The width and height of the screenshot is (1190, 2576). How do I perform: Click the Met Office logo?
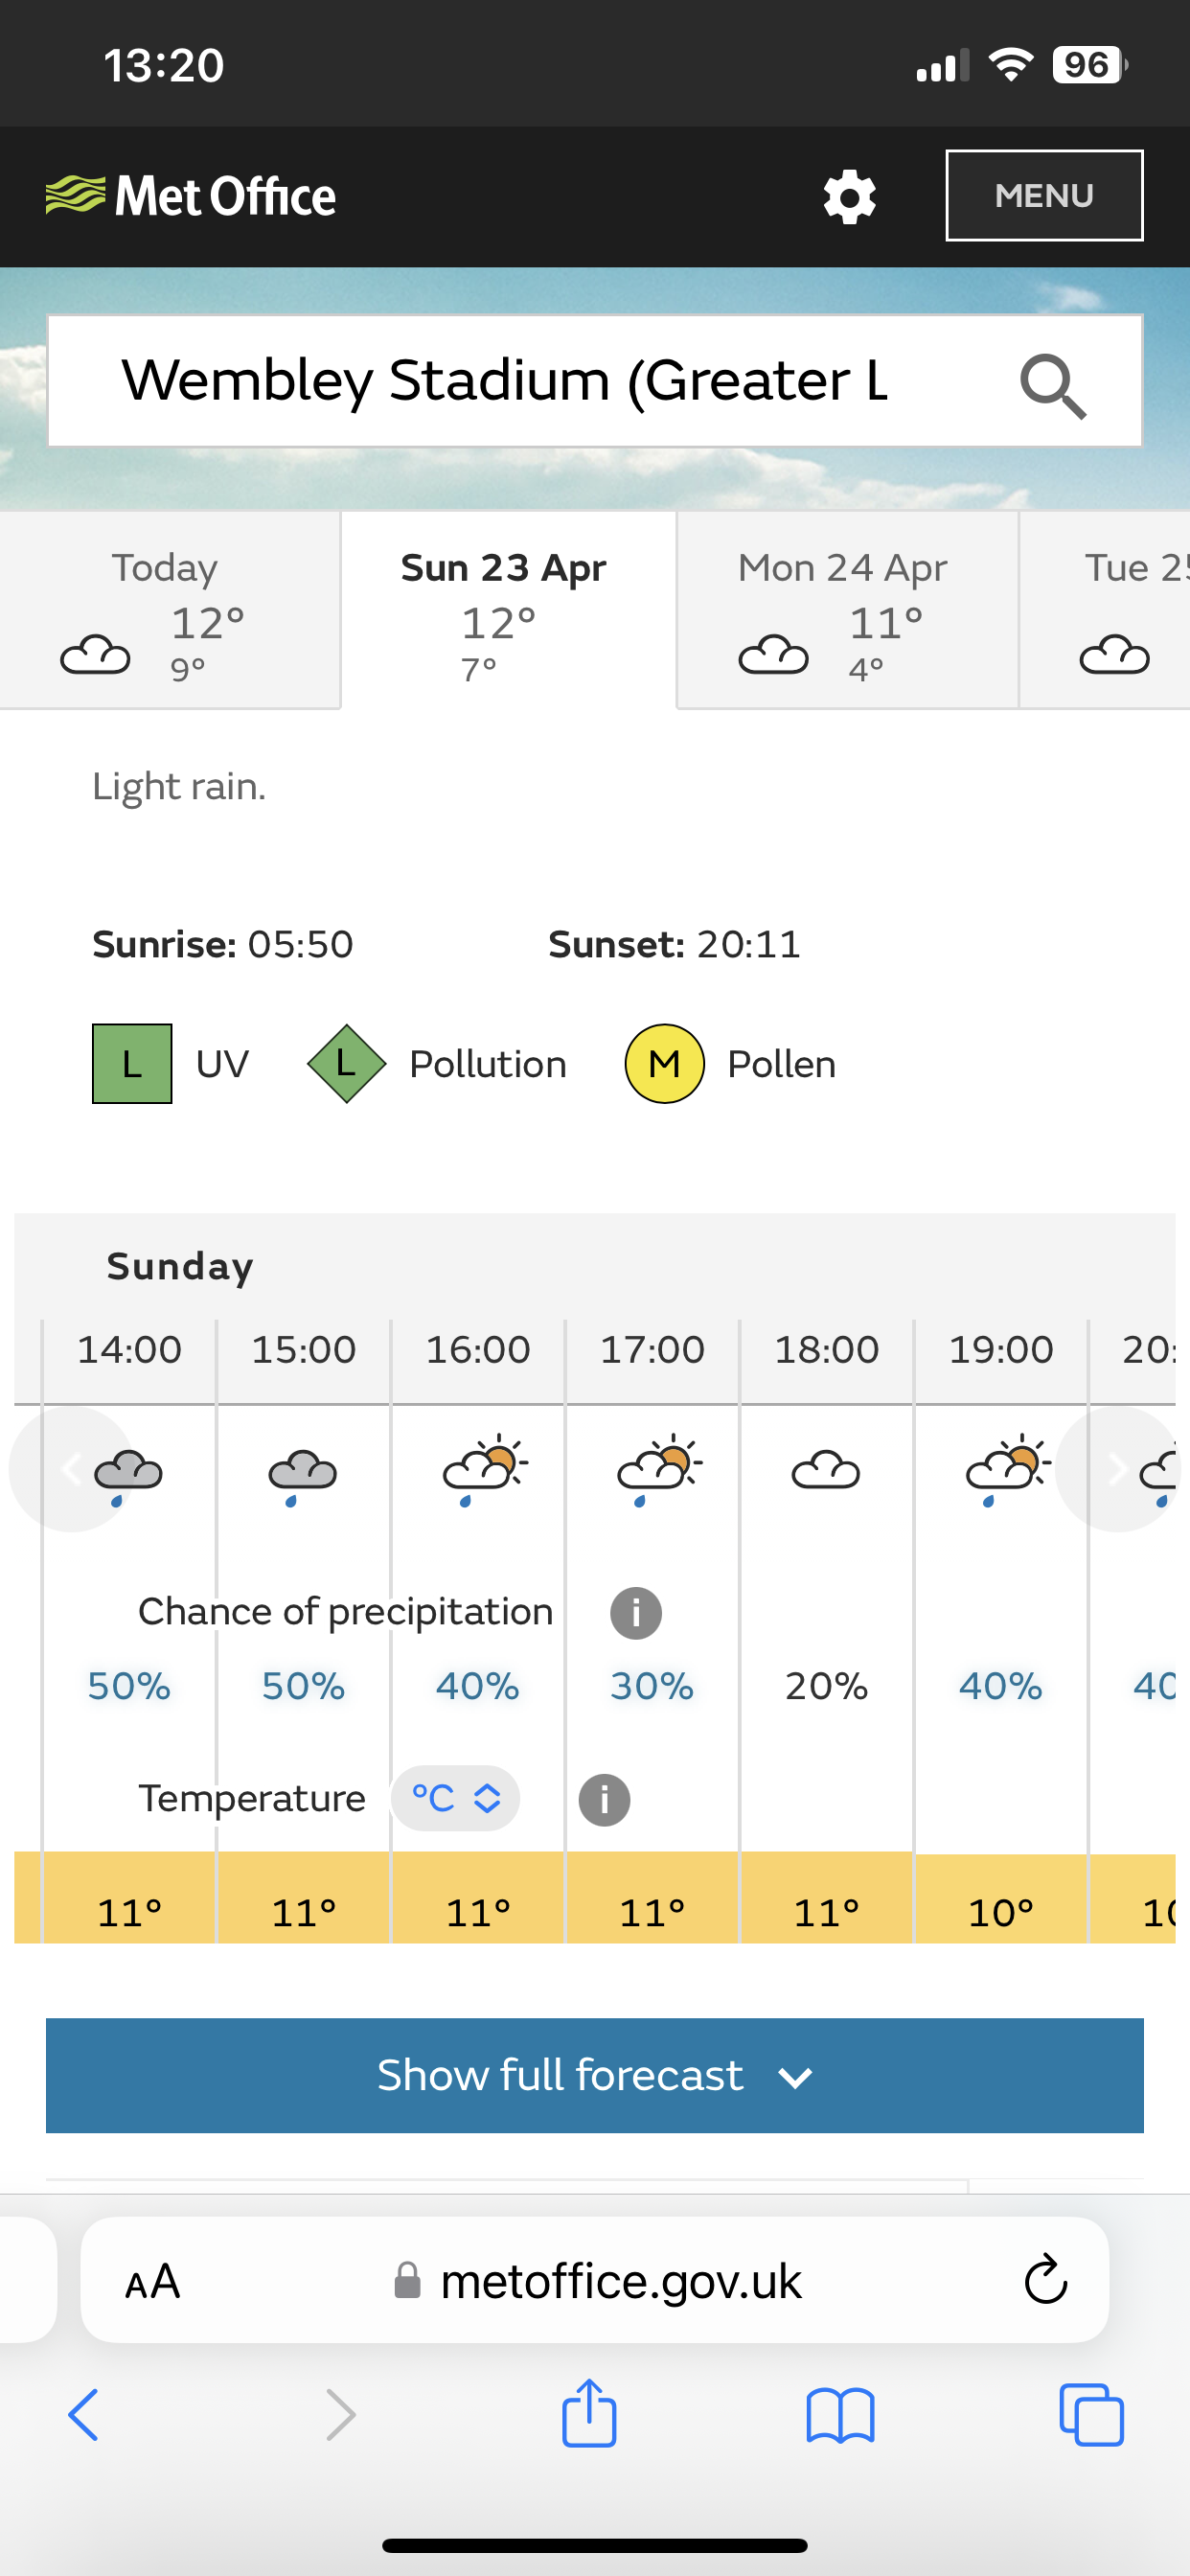coord(191,196)
